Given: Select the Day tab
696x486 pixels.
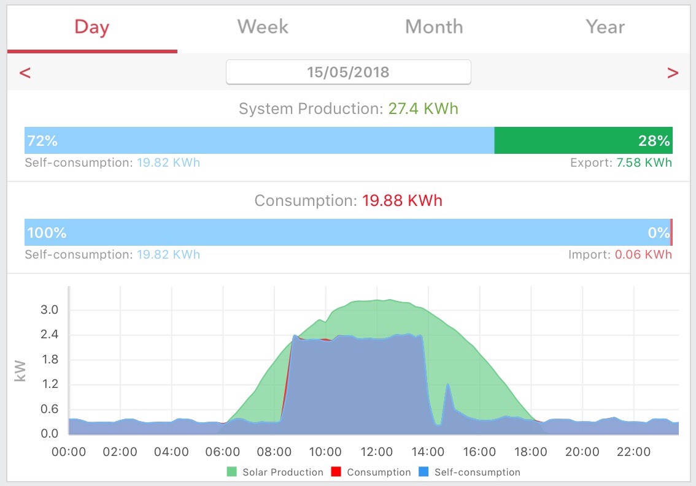Looking at the screenshot, I should (92, 27).
